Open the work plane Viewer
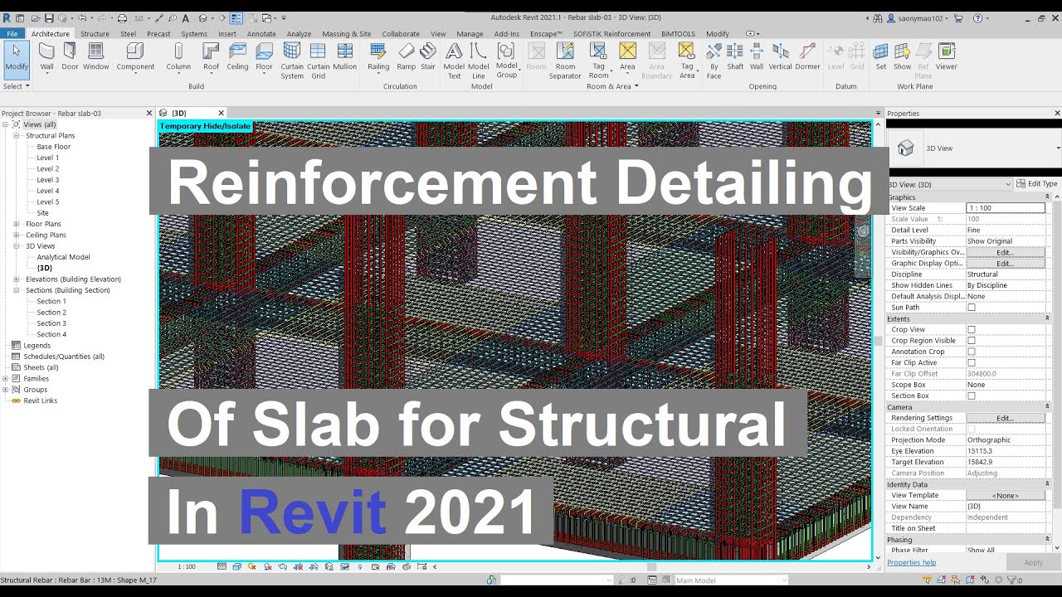 [x=947, y=57]
